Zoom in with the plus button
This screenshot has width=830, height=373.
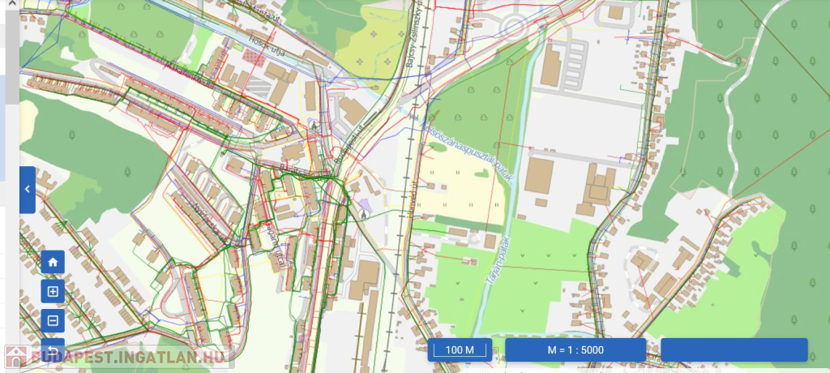click(53, 291)
